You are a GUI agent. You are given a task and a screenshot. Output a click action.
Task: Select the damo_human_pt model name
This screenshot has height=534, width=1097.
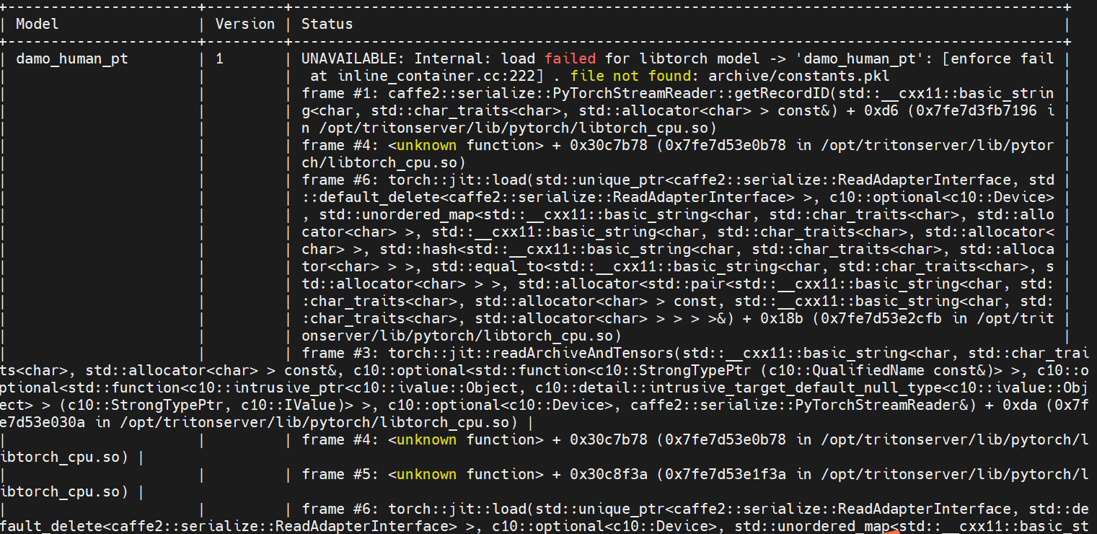(x=72, y=58)
